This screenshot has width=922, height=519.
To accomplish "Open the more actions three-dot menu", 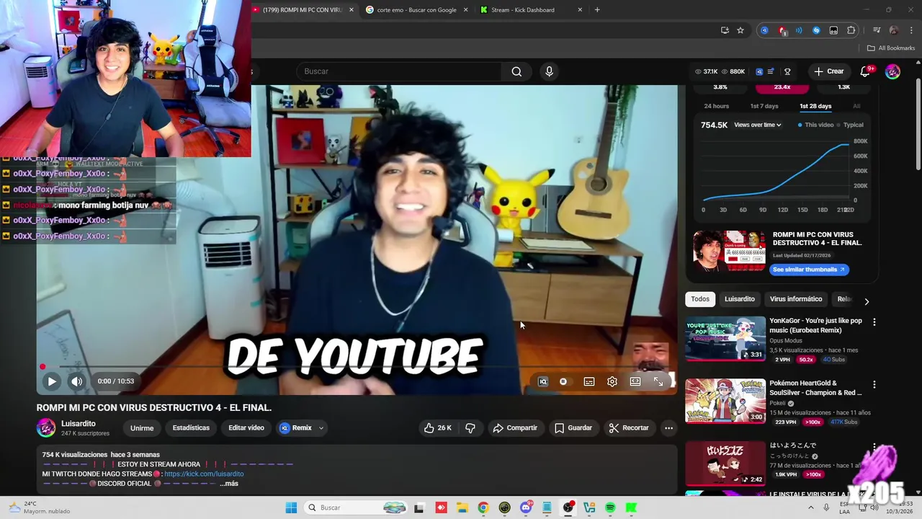I will [668, 428].
